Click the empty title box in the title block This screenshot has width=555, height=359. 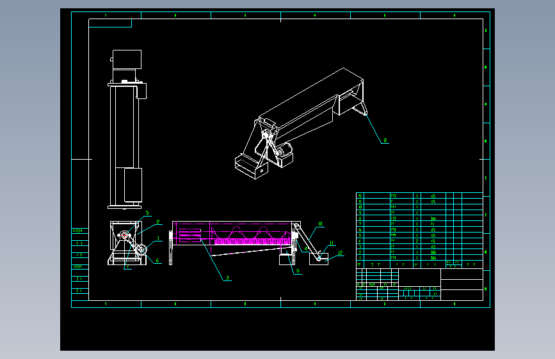pyautogui.click(x=419, y=277)
